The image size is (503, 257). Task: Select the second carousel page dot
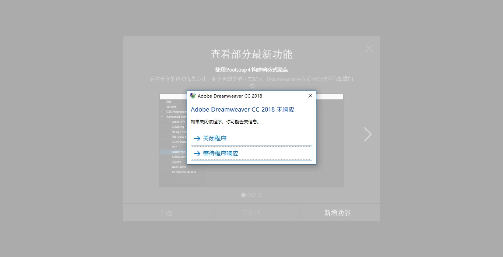(x=249, y=195)
